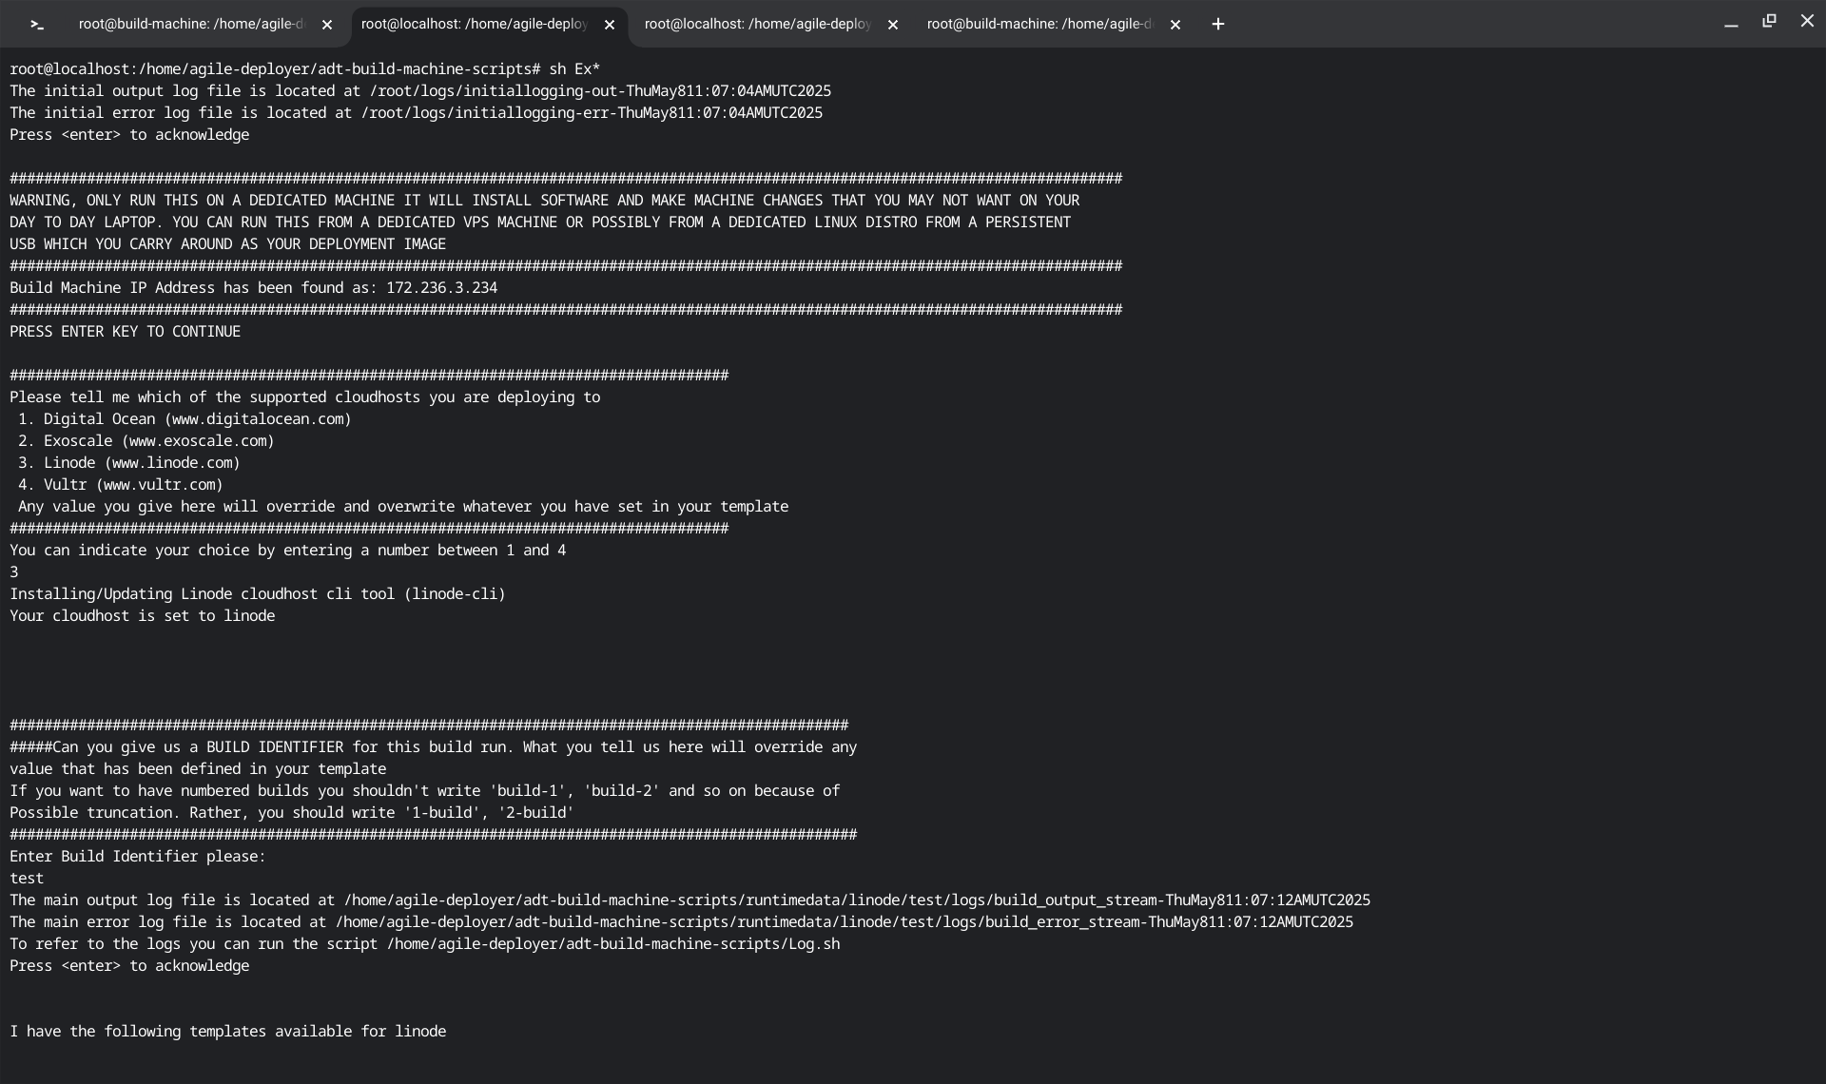1826x1084 pixels.
Task: Click the "sh Ex*" command on the prompt line
Action: coord(574,69)
